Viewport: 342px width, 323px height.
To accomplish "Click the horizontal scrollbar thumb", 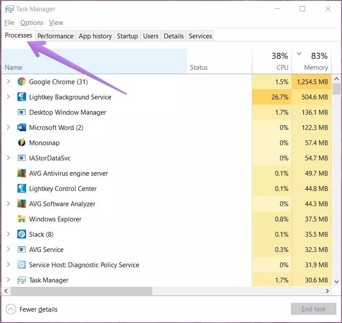I will [81, 291].
